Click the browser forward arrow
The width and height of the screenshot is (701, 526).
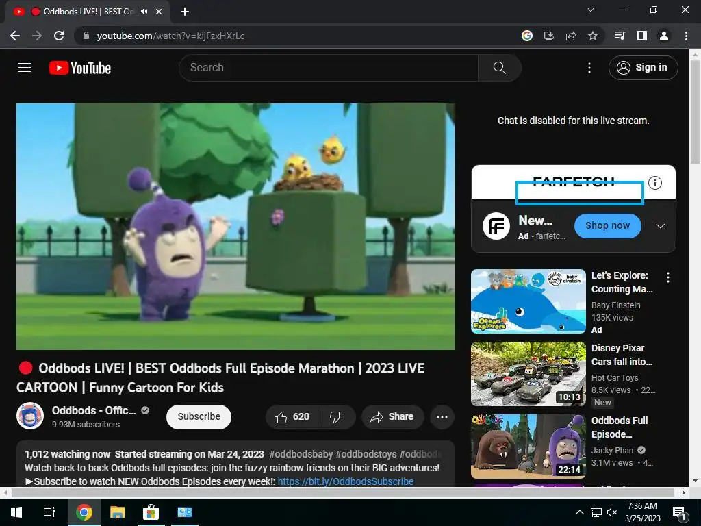[37, 36]
